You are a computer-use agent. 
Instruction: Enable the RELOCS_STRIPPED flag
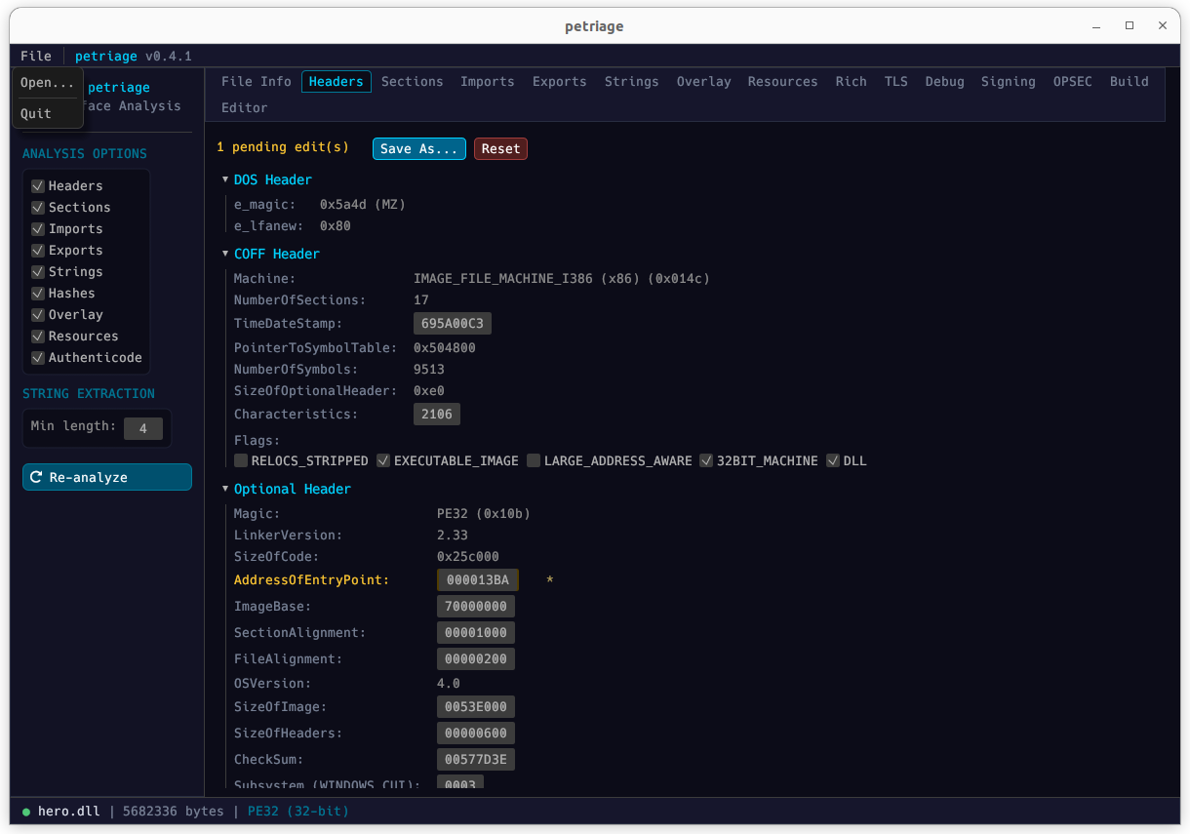click(241, 459)
